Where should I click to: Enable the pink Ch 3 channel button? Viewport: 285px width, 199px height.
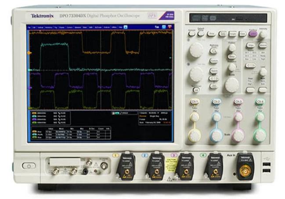238,101
